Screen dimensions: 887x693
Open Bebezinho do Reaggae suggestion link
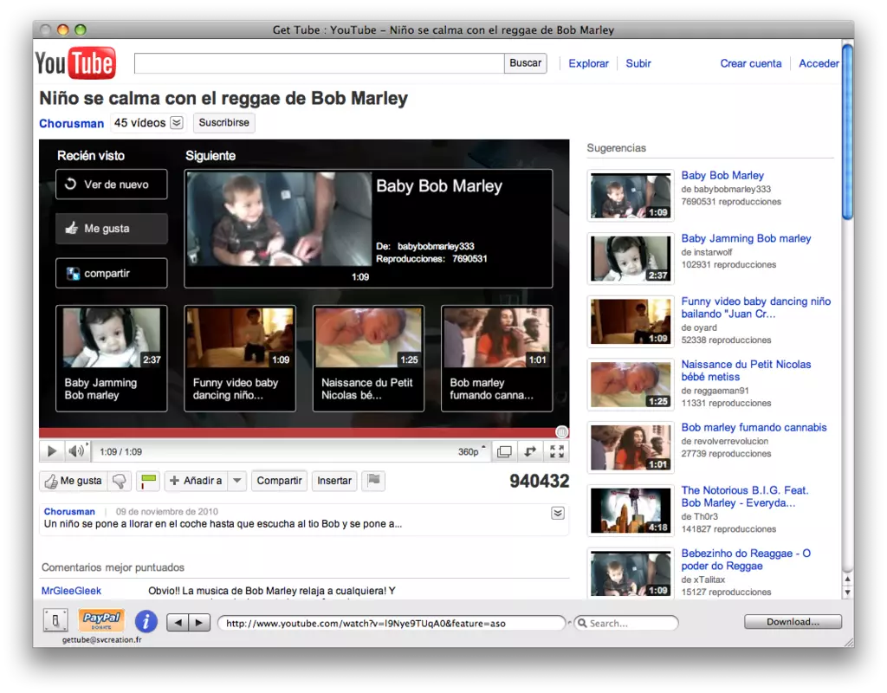pyautogui.click(x=746, y=560)
